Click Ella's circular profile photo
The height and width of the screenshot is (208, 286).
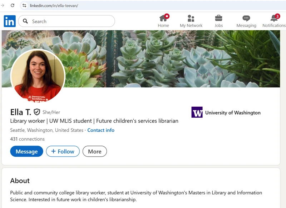click(38, 76)
